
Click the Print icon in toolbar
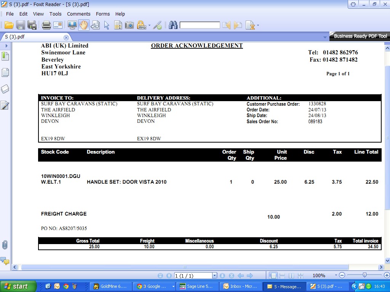46,25
